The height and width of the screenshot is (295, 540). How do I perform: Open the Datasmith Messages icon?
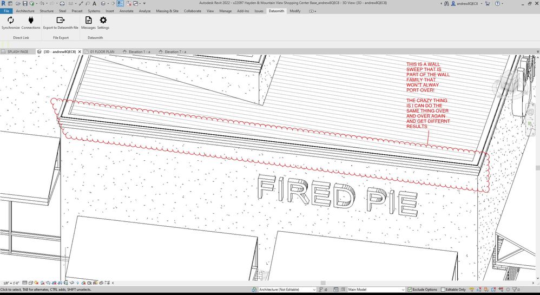point(89,21)
